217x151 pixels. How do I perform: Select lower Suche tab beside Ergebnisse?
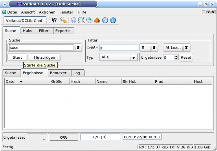pyautogui.click(x=12, y=73)
